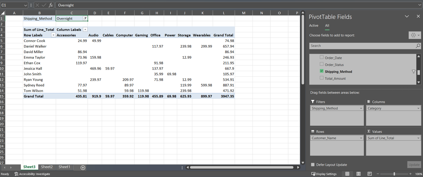This screenshot has width=423, height=177.
Task: Check the Order_Date field checkbox
Action: pyautogui.click(x=321, y=57)
